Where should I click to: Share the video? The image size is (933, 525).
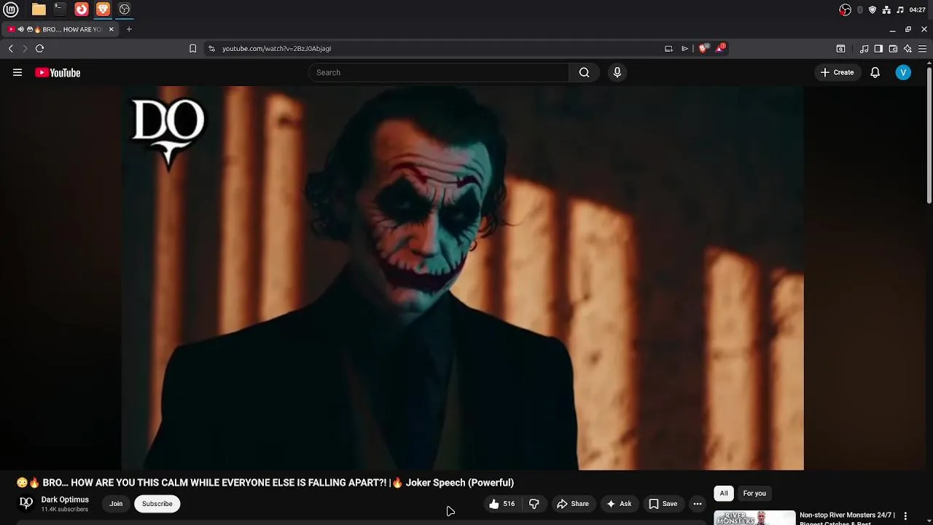[573, 504]
